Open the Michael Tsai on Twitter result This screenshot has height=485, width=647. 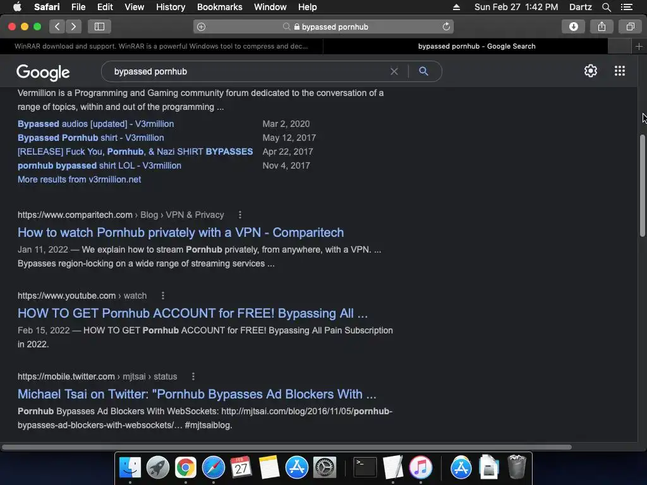(x=197, y=394)
